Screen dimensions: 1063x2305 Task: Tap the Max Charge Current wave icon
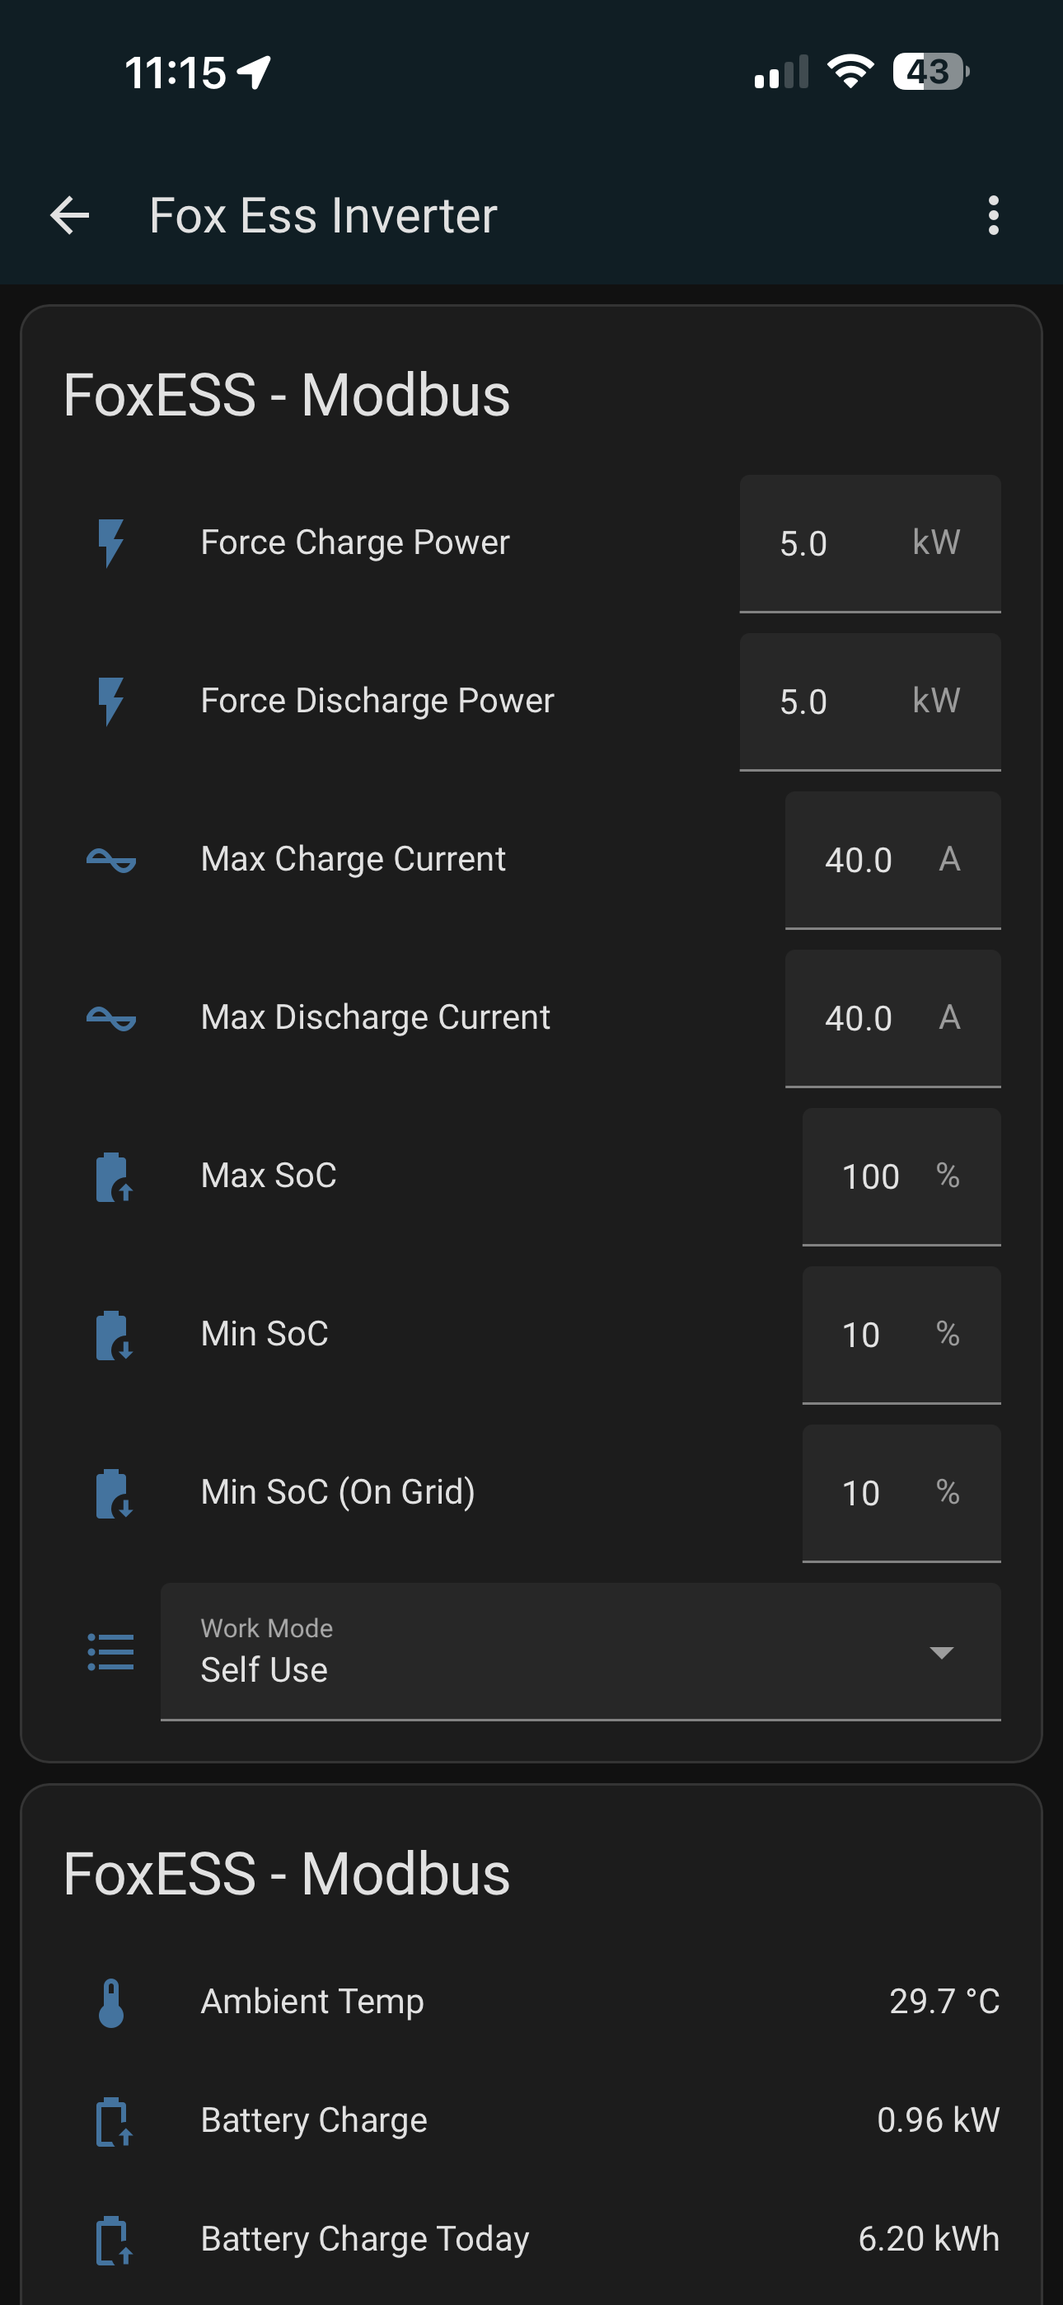coord(111,860)
